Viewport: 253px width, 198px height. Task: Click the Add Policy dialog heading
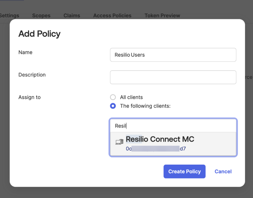39,34
